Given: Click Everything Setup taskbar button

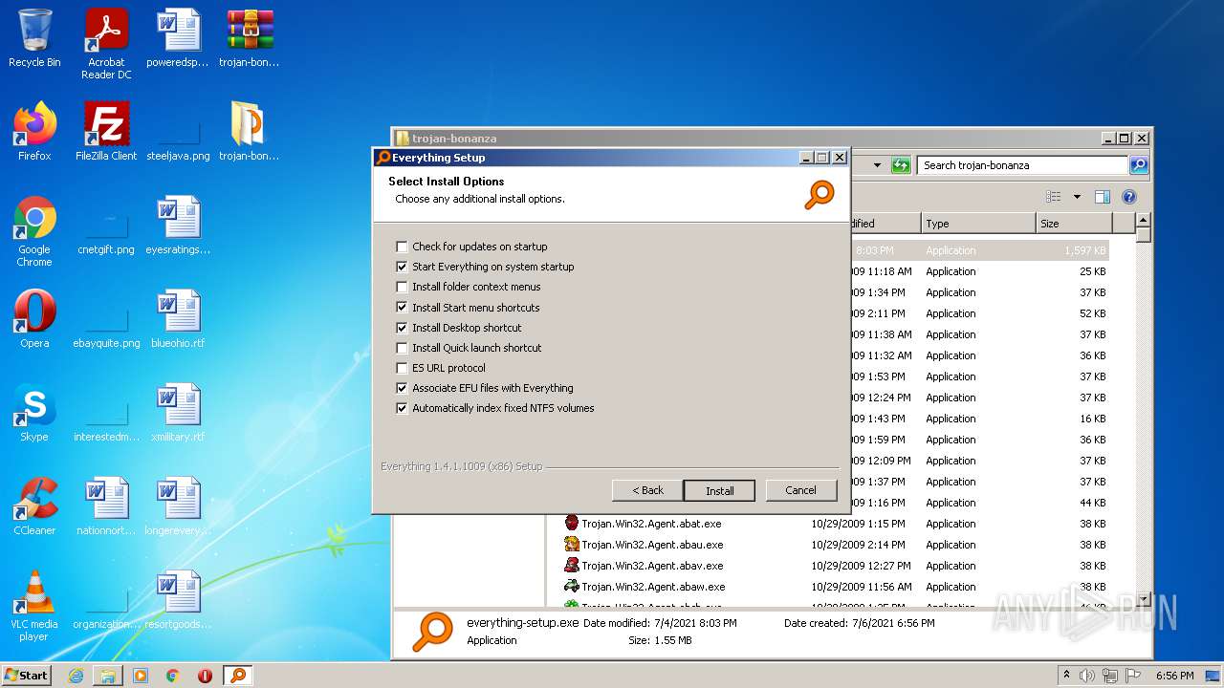Looking at the screenshot, I should coord(238,676).
